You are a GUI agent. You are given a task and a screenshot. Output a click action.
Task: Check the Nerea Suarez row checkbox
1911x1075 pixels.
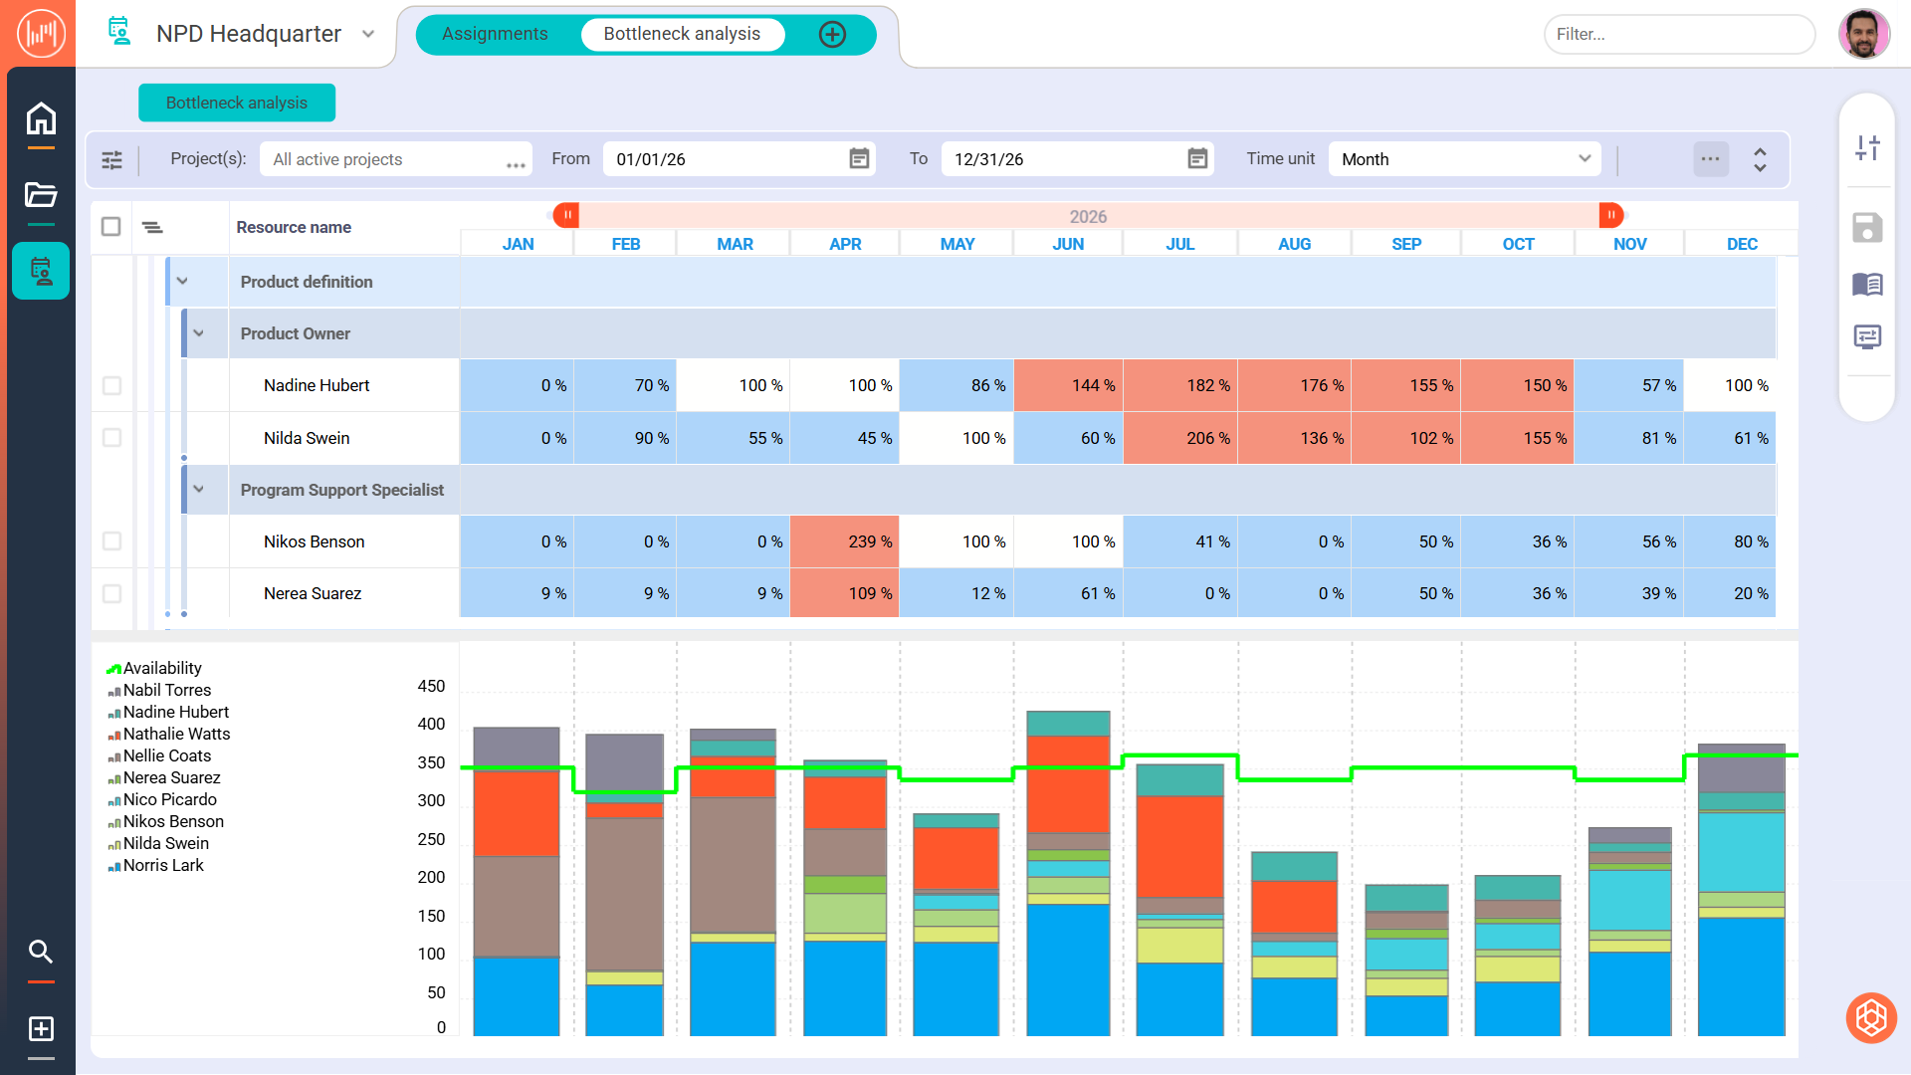(111, 593)
